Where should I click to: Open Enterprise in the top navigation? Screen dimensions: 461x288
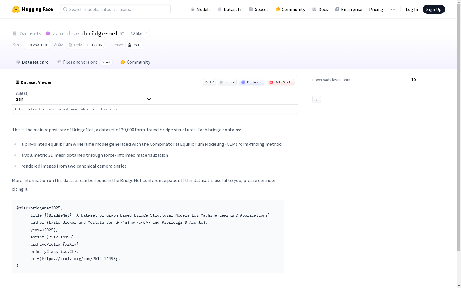pyautogui.click(x=348, y=9)
